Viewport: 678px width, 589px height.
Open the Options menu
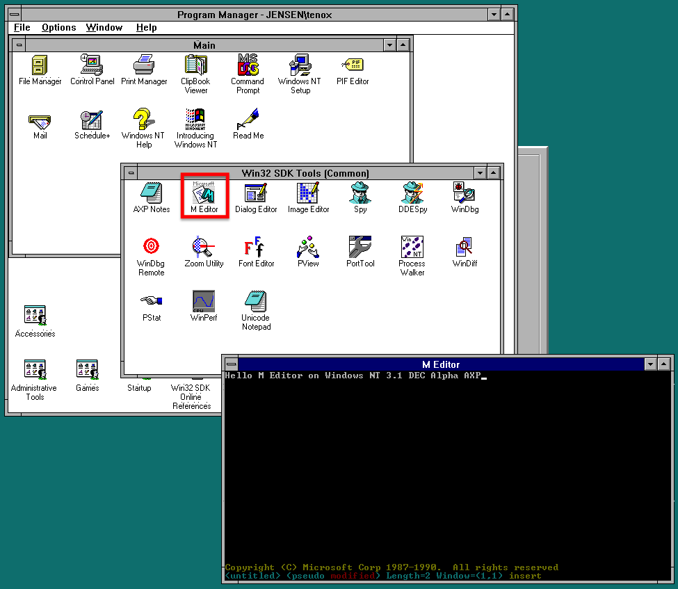tap(58, 28)
